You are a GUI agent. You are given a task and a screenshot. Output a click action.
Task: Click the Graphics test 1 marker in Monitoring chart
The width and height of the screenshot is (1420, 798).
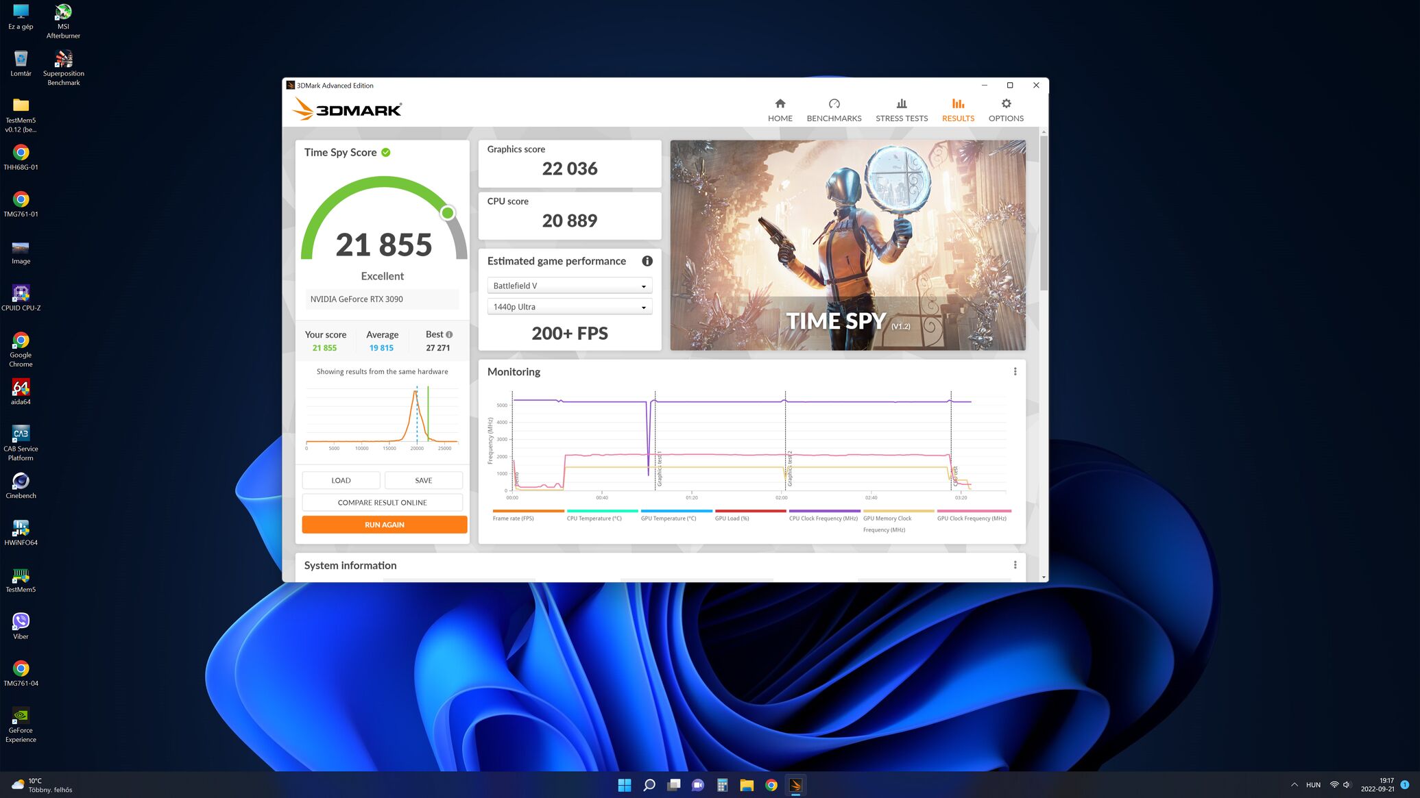658,469
